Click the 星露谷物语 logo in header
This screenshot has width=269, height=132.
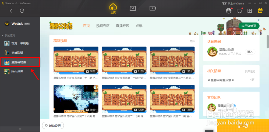[61, 26]
